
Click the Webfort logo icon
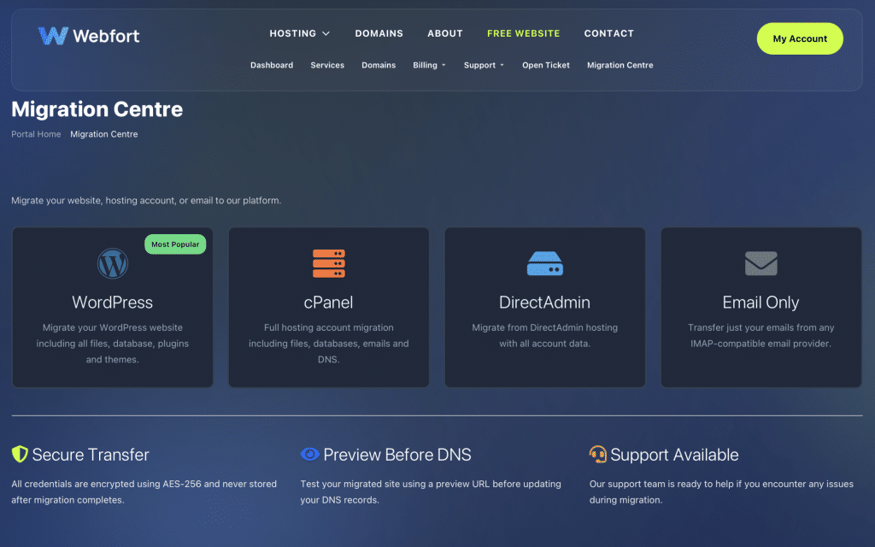pyautogui.click(x=53, y=36)
